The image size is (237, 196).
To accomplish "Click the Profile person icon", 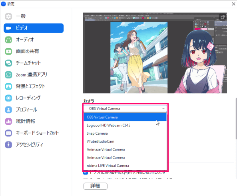I will [x=8, y=110].
